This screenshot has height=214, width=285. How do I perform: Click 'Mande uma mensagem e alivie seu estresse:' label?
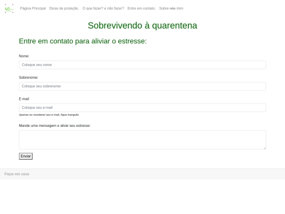point(55,126)
